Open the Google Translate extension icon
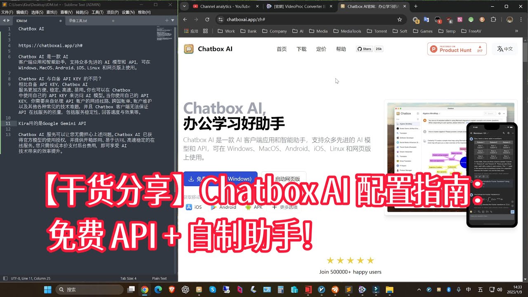Viewport: 528px width, 297px height. click(x=427, y=19)
